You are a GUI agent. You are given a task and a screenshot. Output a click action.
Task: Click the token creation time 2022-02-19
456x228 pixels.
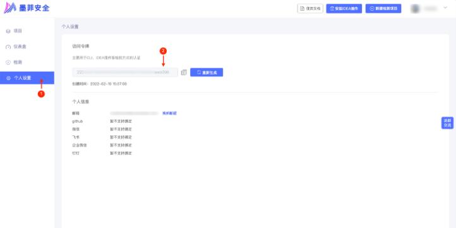pos(109,84)
